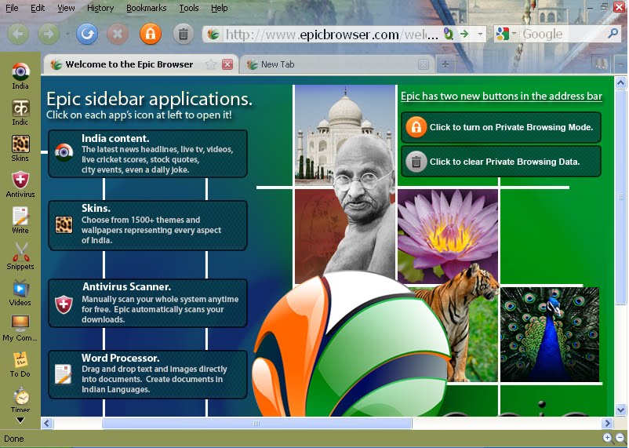Viewport: 629px width, 448px height.
Task: Click the scroll left arrow
Action: point(47,423)
